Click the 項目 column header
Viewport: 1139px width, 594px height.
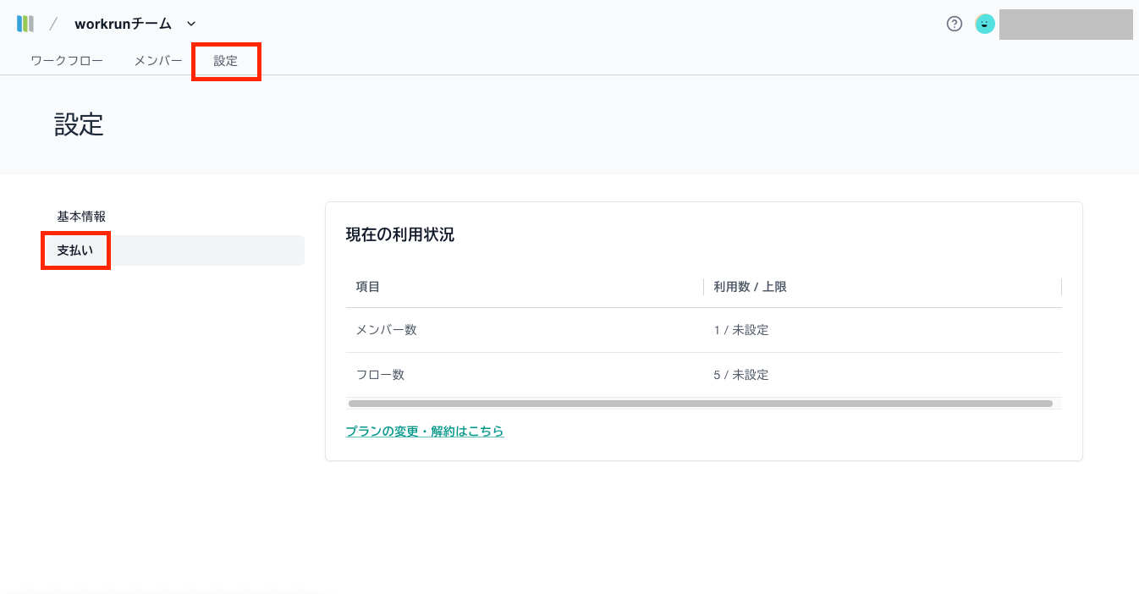[368, 287]
